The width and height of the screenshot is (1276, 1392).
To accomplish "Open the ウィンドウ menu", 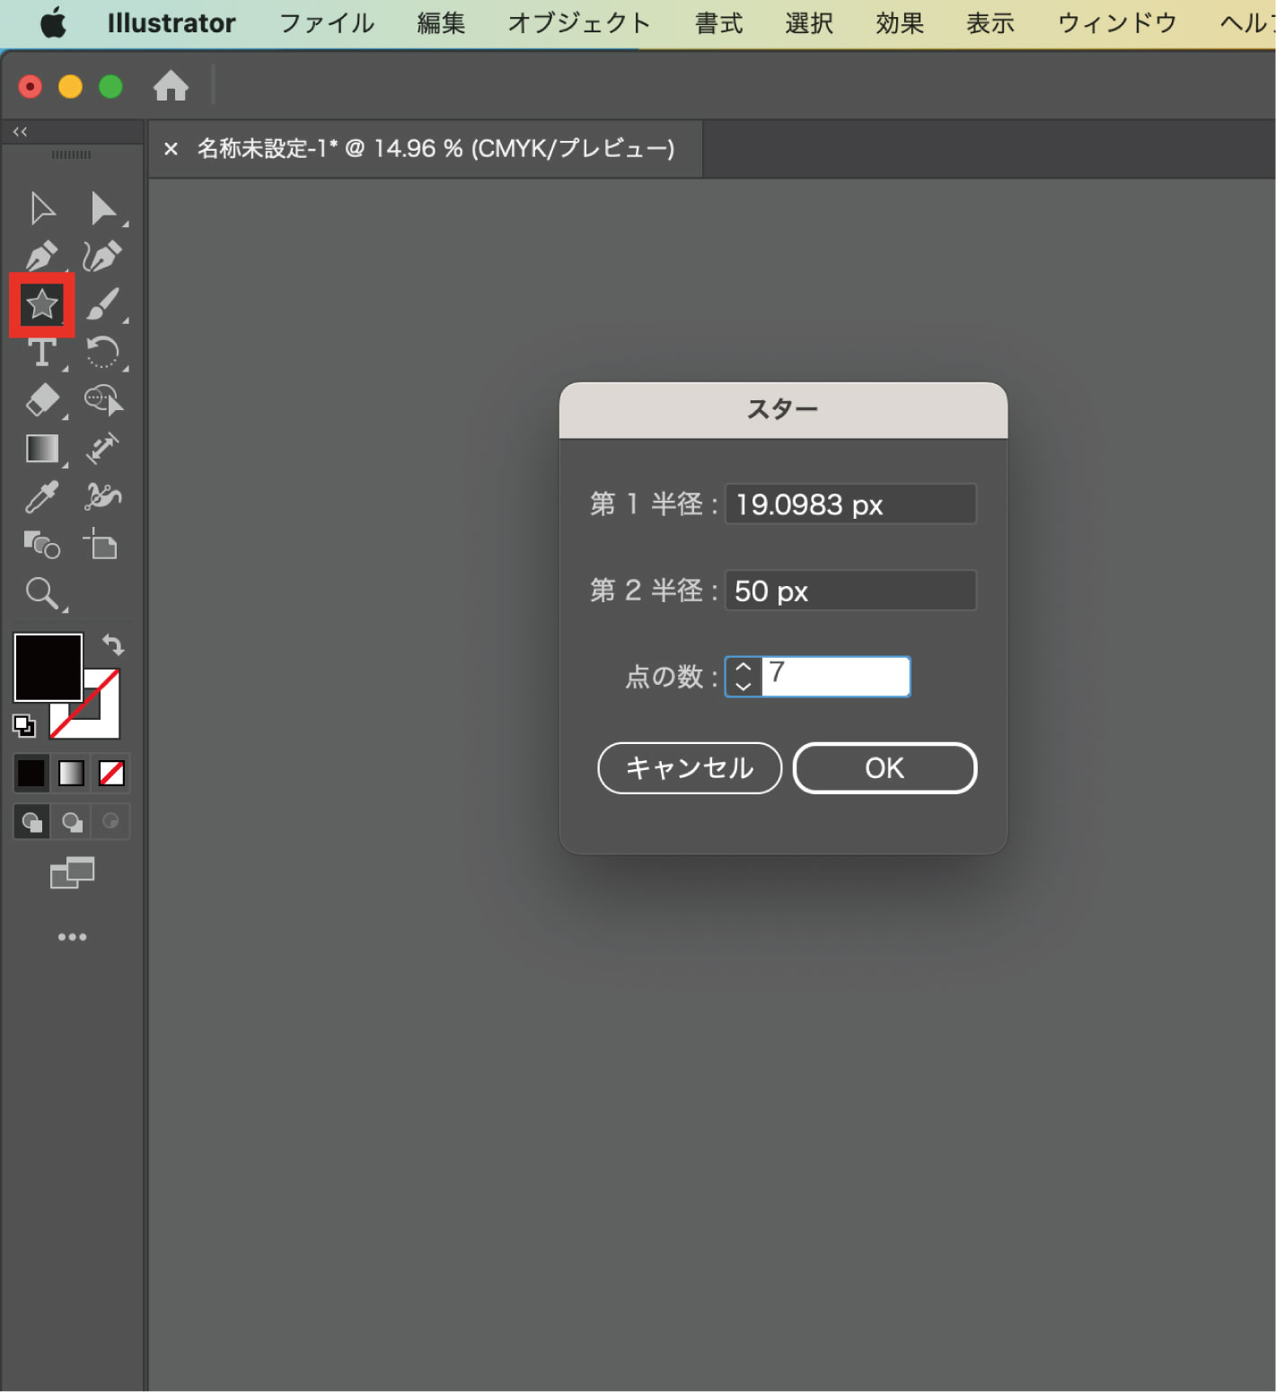I will click(1117, 22).
